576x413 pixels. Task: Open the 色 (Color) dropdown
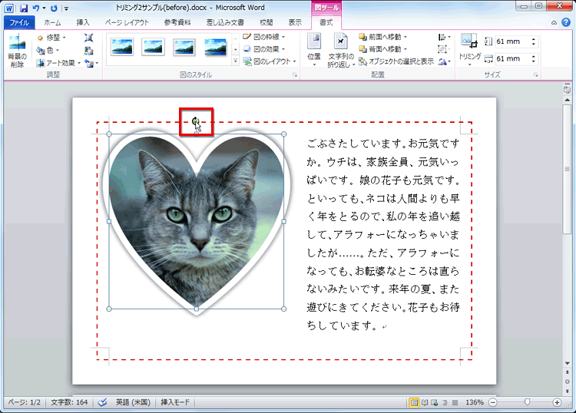[x=48, y=50]
